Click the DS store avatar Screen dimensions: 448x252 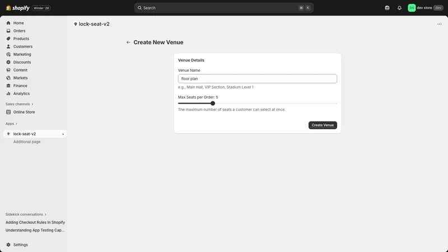pos(412,8)
